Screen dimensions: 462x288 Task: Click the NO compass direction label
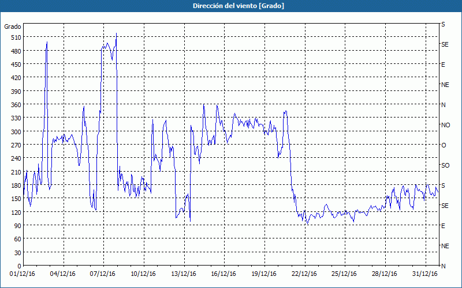445,125
